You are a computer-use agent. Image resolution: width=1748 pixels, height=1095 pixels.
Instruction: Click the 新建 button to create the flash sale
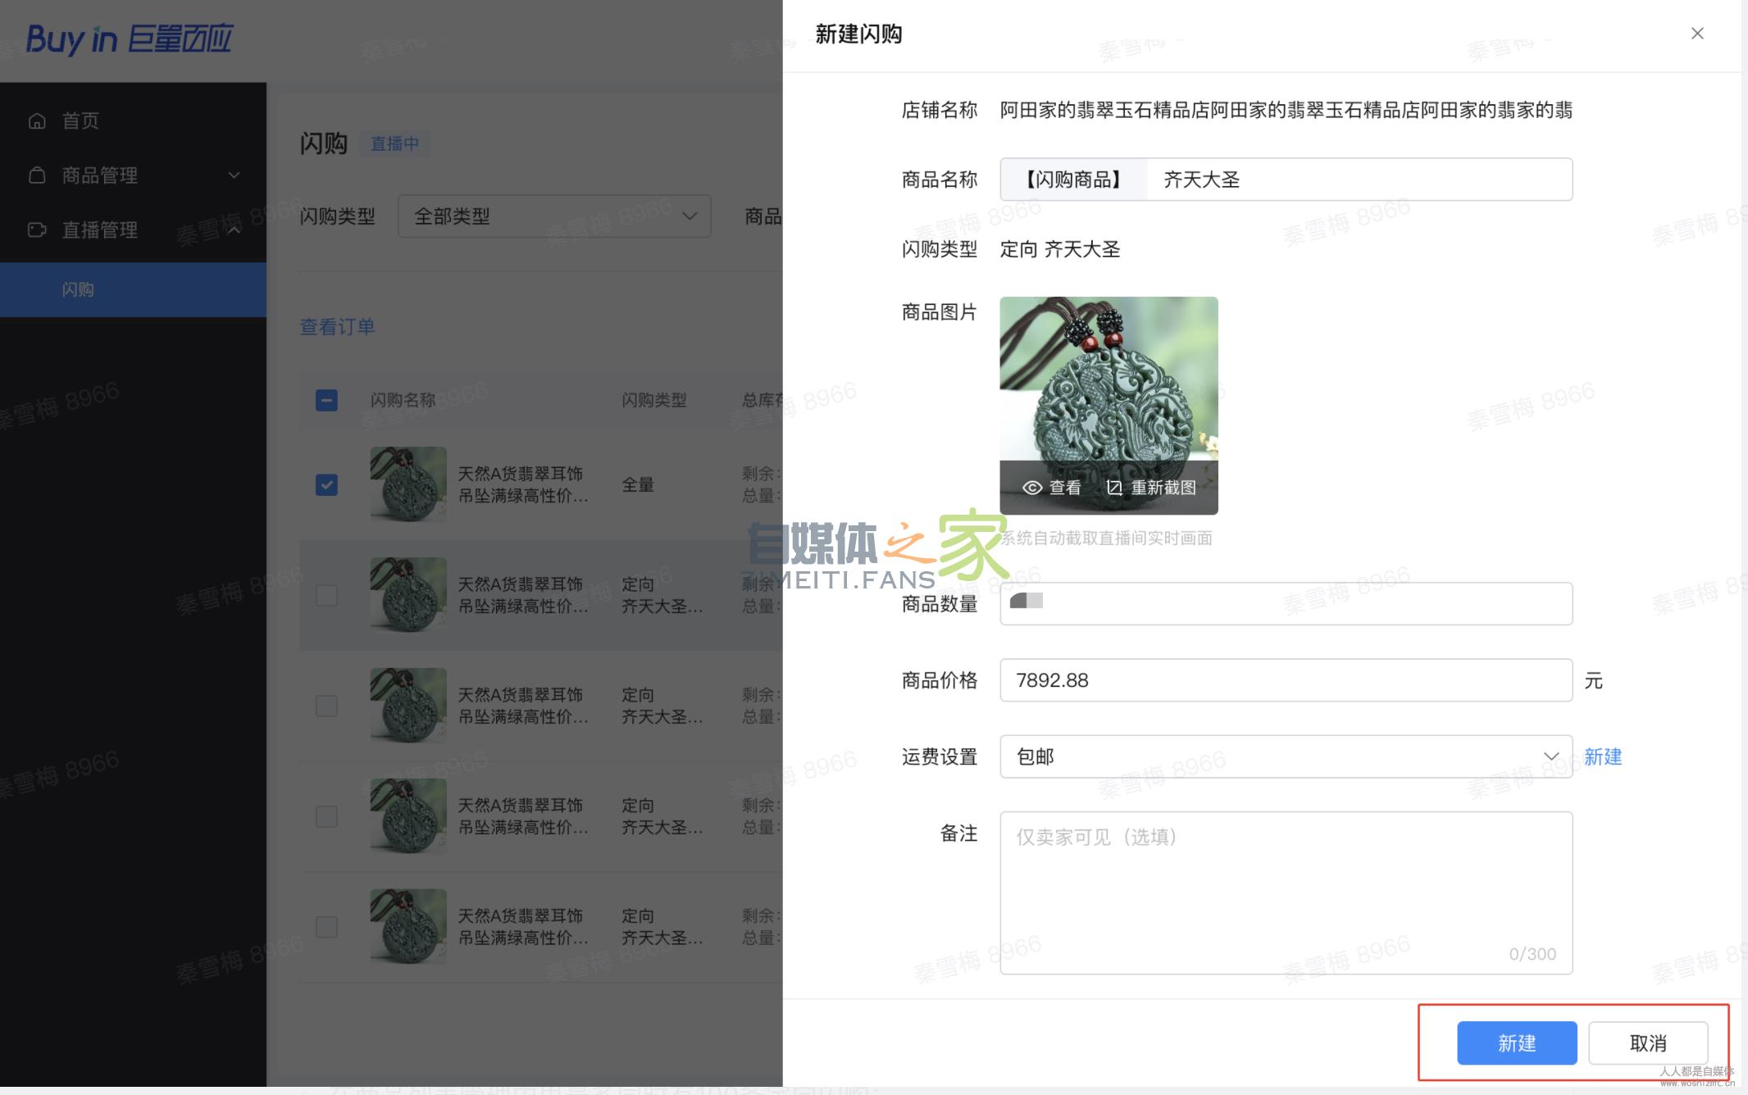pos(1516,1043)
